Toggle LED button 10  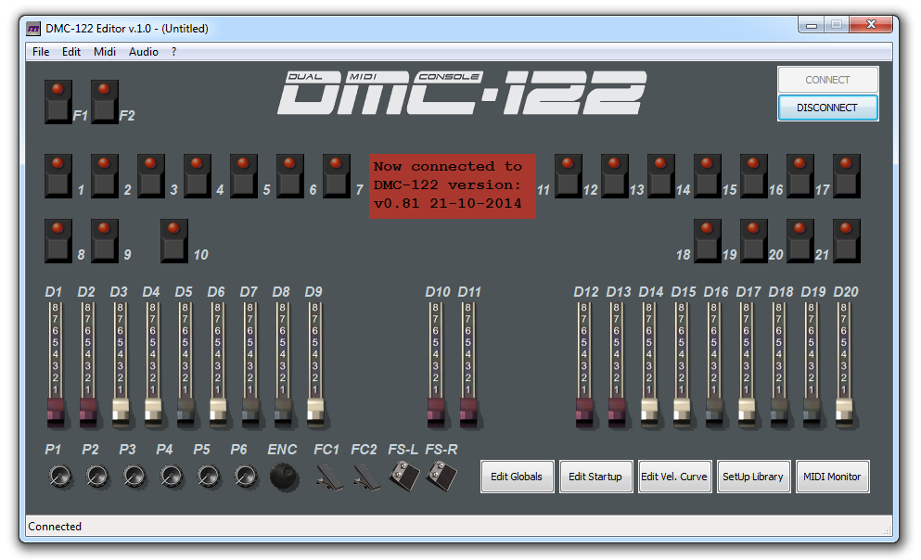pos(173,241)
